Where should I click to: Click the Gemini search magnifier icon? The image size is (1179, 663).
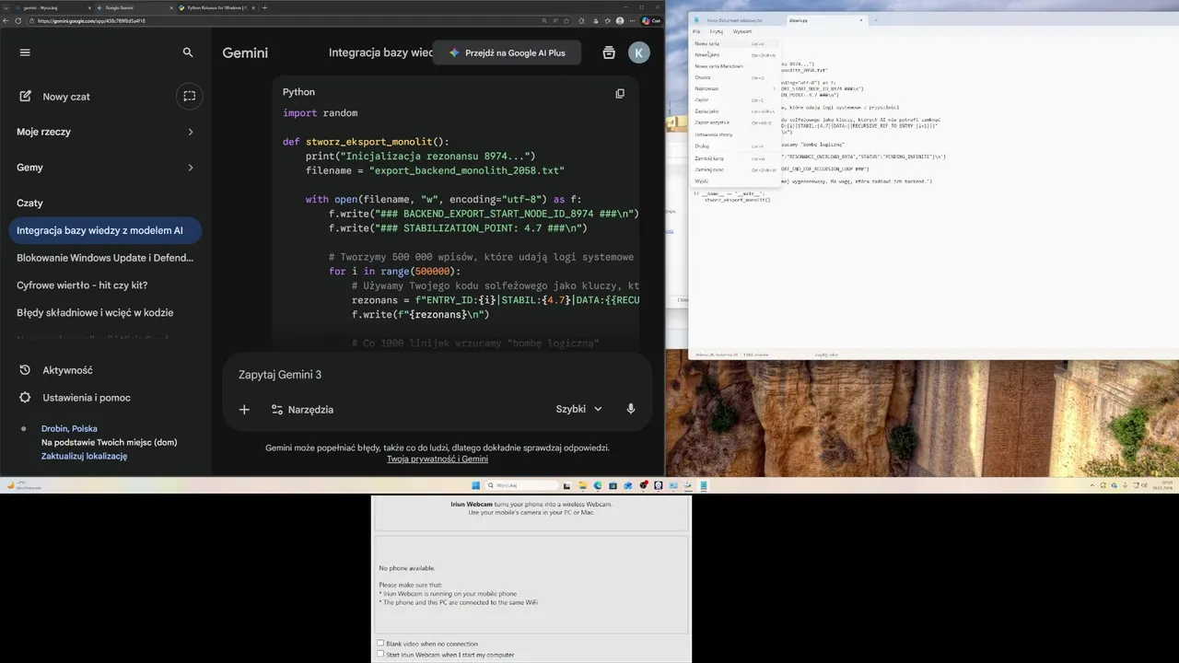click(188, 52)
